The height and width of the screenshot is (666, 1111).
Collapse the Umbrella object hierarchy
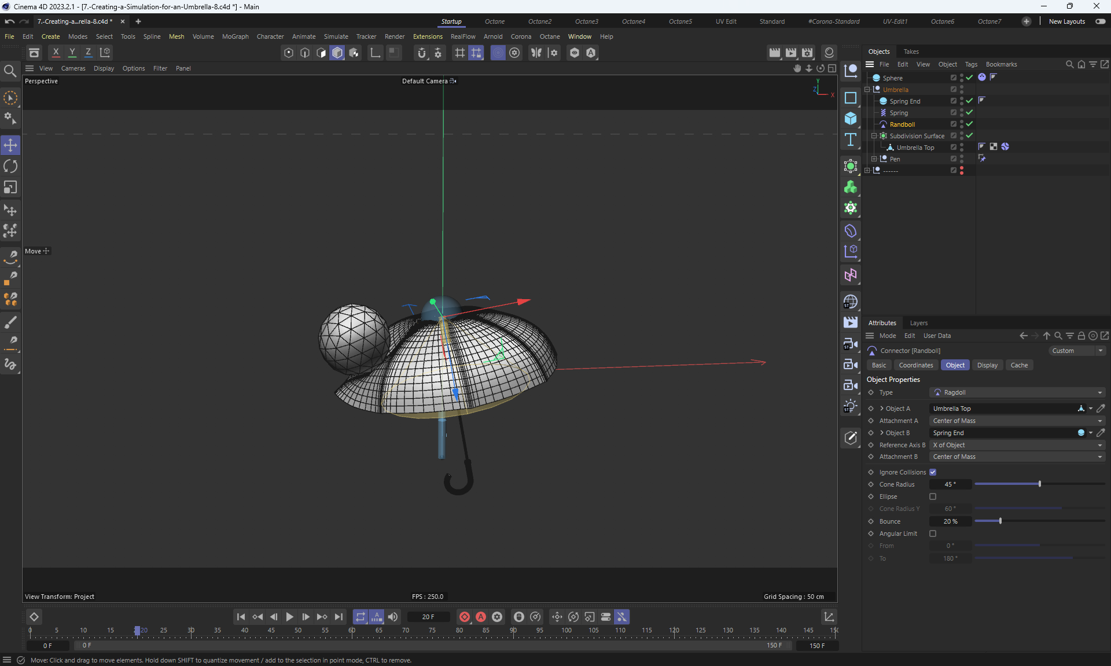coord(867,90)
